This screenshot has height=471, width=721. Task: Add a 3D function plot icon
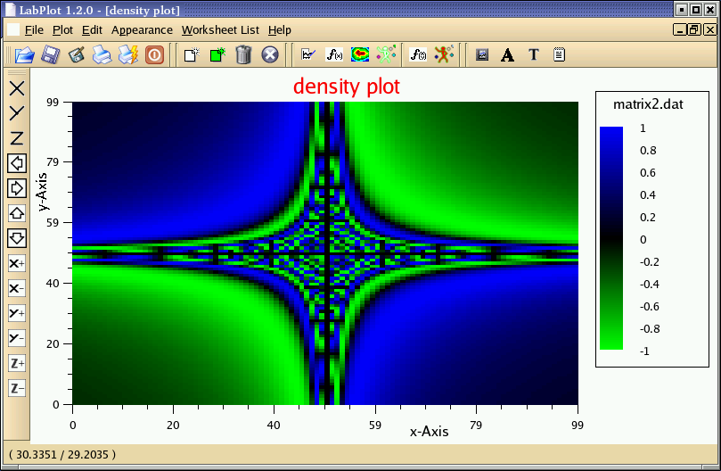[x=418, y=54]
